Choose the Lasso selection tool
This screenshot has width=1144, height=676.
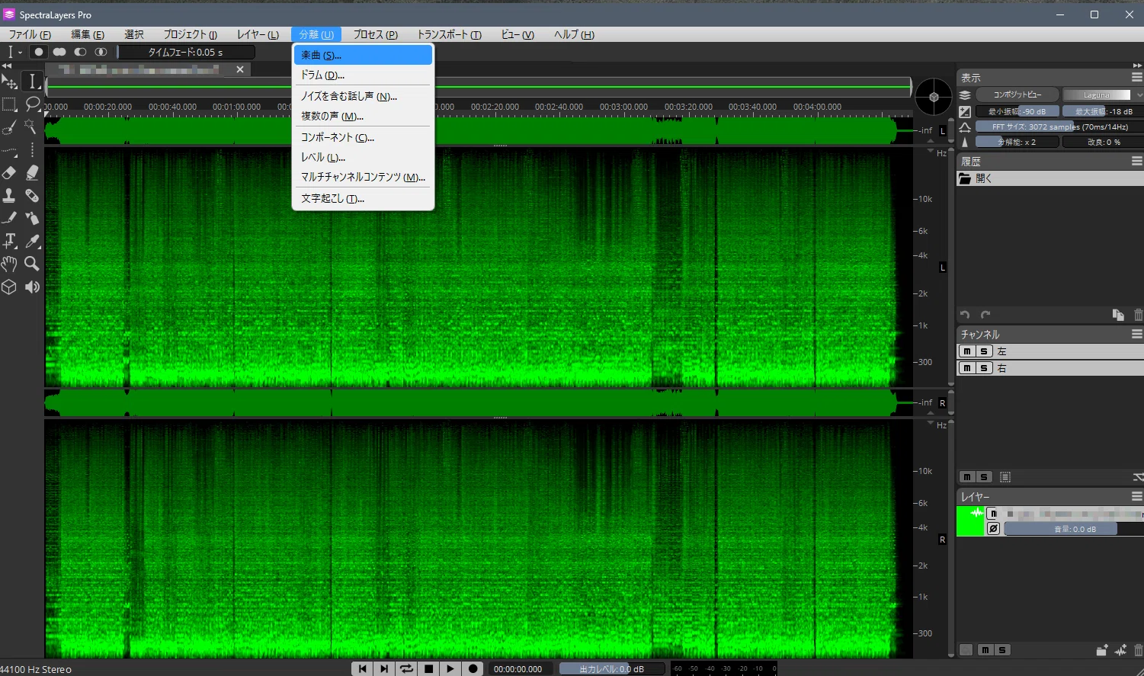pyautogui.click(x=32, y=104)
